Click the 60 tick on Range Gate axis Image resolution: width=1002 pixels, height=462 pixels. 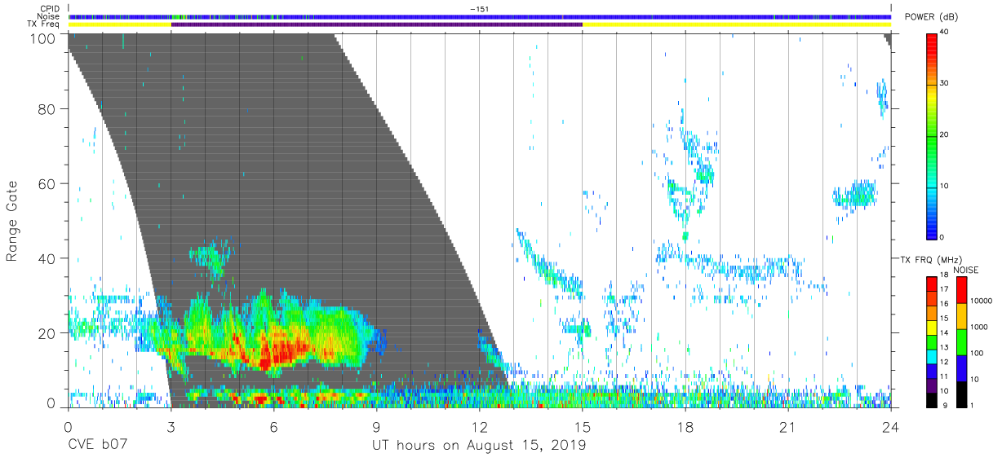coord(47,183)
